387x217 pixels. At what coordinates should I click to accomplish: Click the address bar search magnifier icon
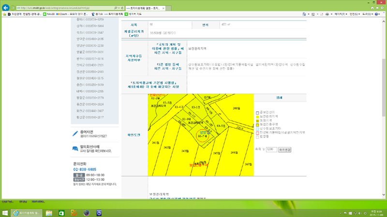pyautogui.click(x=116, y=8)
